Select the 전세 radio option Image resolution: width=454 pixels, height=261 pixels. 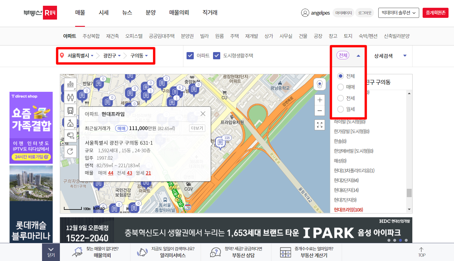click(341, 98)
